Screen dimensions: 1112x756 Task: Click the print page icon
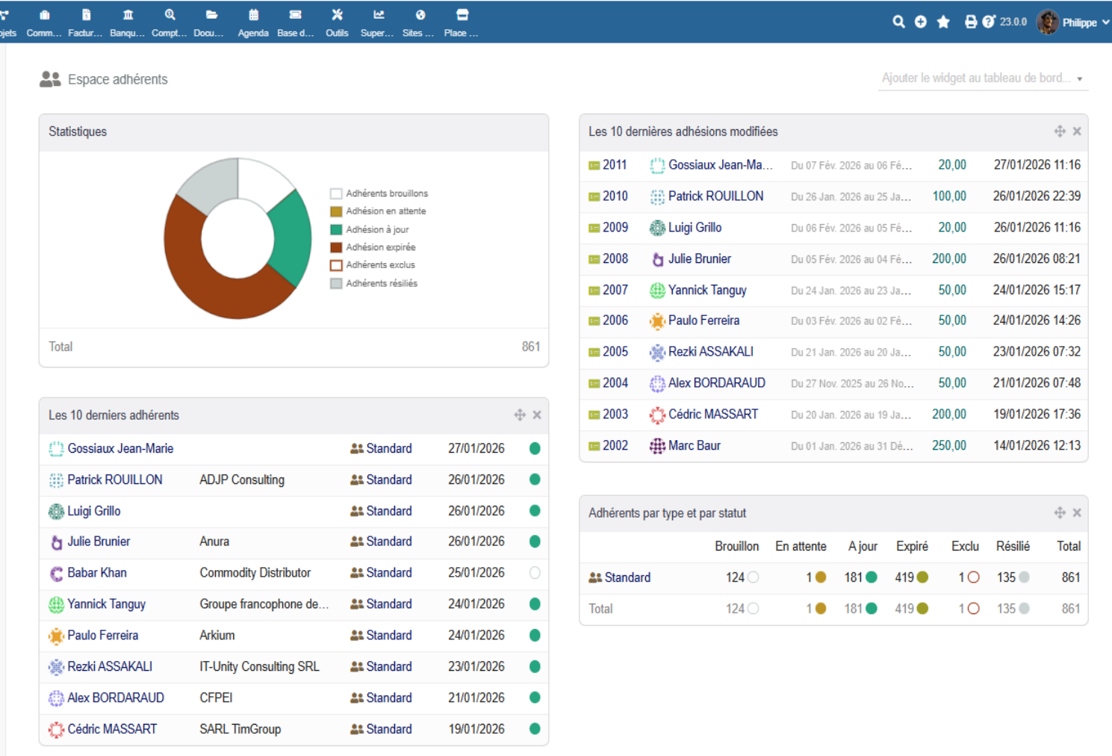click(x=970, y=22)
